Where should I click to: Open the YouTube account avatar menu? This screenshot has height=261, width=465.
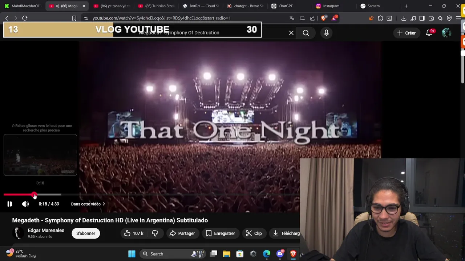tap(446, 33)
